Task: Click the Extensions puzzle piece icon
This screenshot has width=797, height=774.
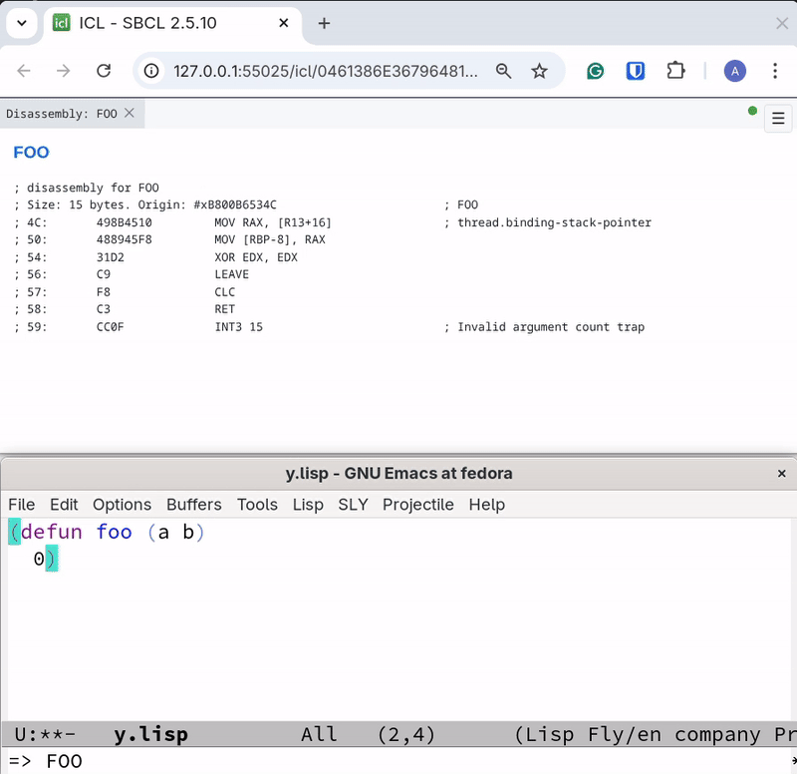Action: click(674, 71)
